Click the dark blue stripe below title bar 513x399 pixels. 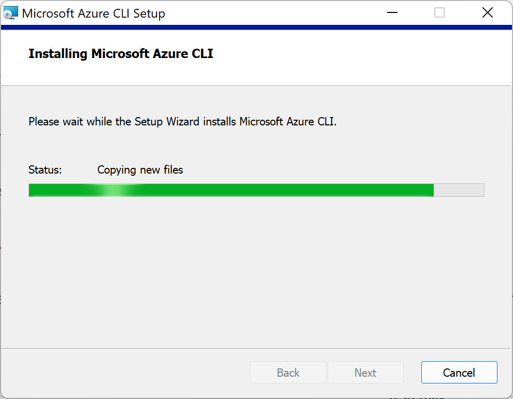[256, 27]
